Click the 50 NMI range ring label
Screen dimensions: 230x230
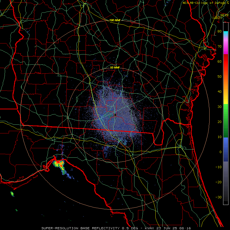(115, 67)
